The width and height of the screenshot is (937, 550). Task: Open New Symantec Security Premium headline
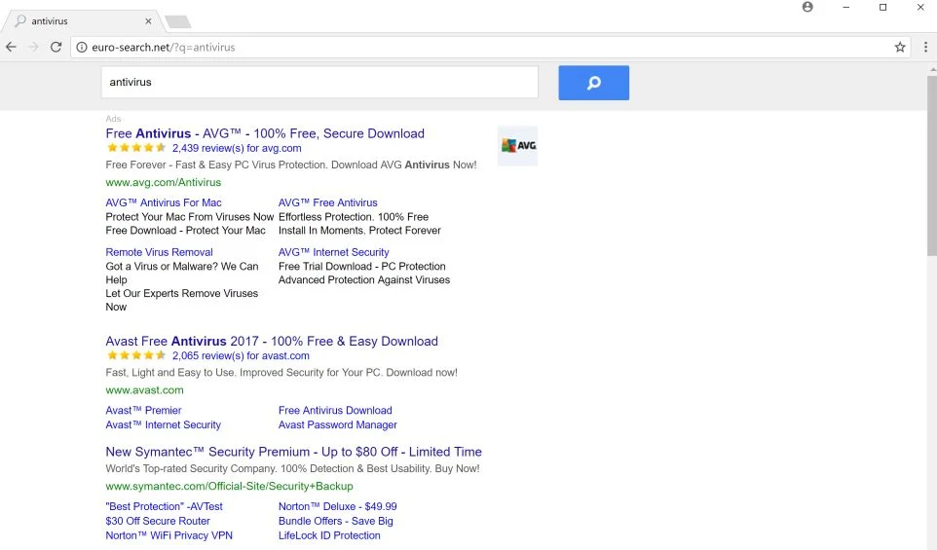click(293, 452)
